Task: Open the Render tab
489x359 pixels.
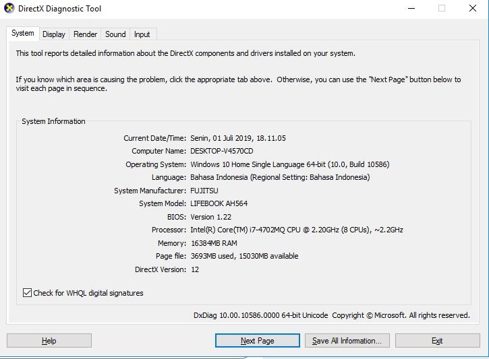Action: point(85,34)
